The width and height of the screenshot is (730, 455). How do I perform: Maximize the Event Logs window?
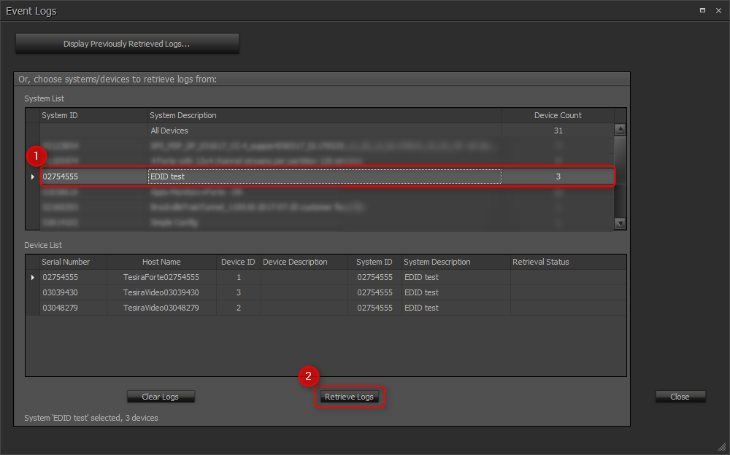[702, 10]
